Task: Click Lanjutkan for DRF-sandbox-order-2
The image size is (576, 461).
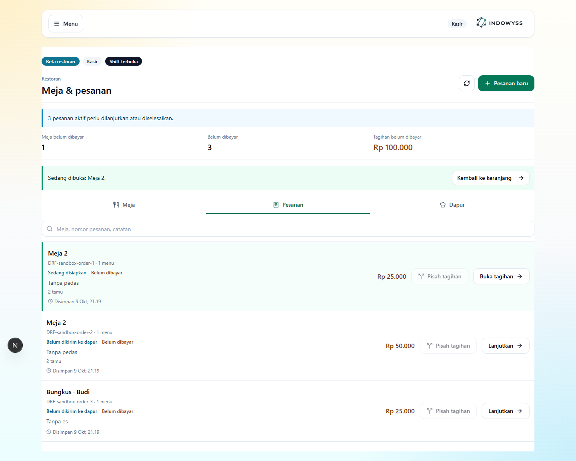Action: [505, 346]
